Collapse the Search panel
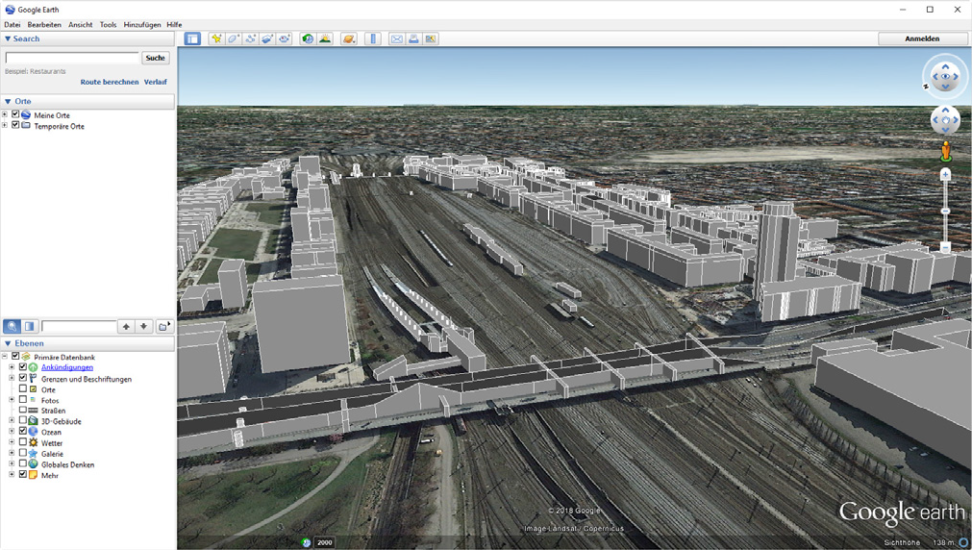Screen dimensions: 972x550 8,38
